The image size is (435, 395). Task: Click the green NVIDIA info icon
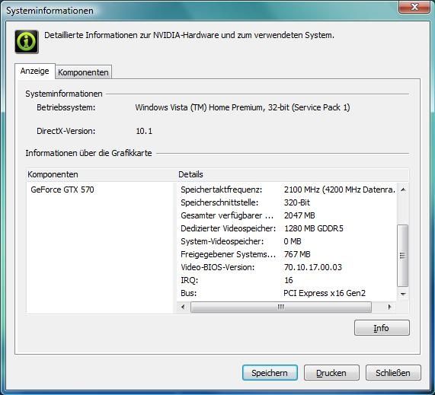pyautogui.click(x=27, y=42)
